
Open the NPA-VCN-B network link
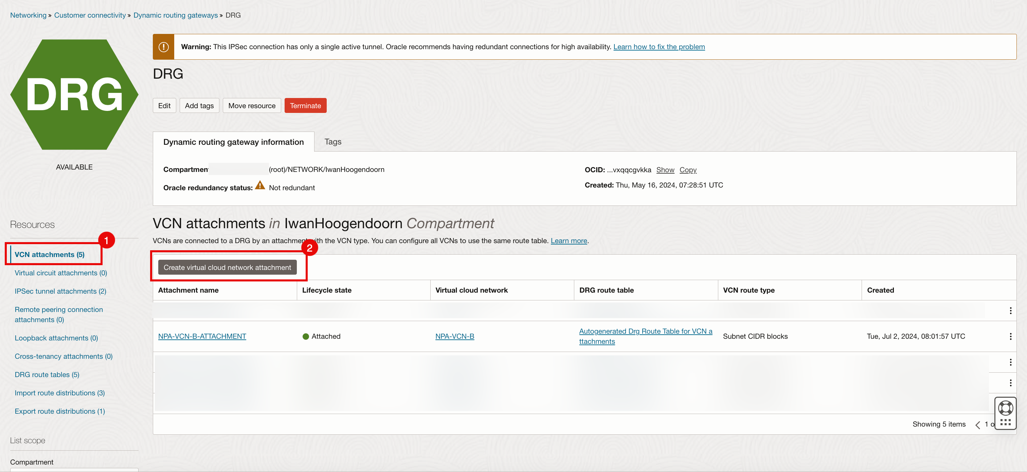454,336
